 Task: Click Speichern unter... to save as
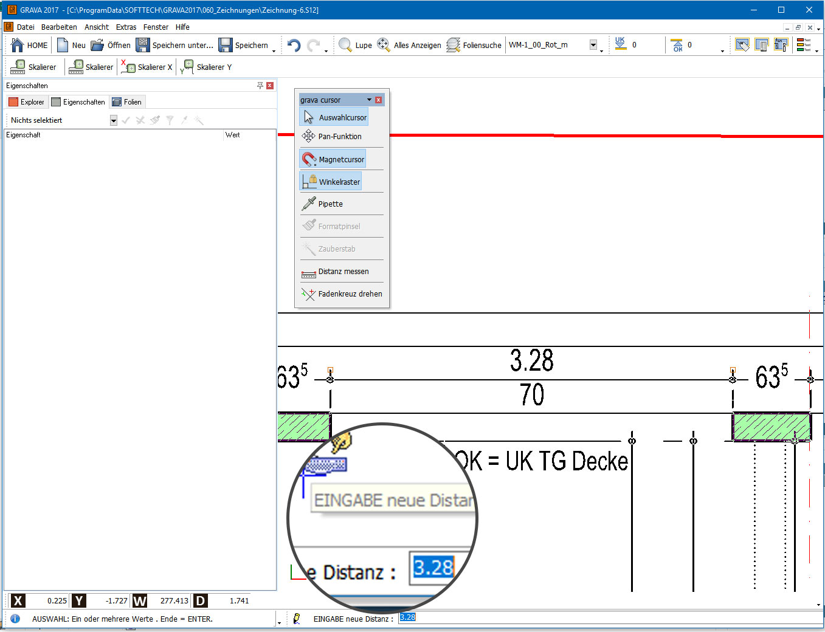click(x=174, y=45)
